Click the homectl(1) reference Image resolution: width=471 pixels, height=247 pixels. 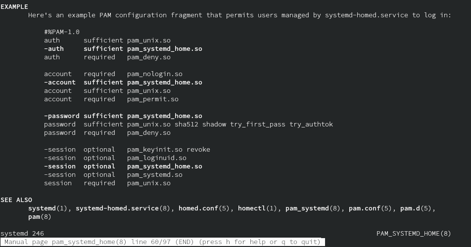click(257, 208)
